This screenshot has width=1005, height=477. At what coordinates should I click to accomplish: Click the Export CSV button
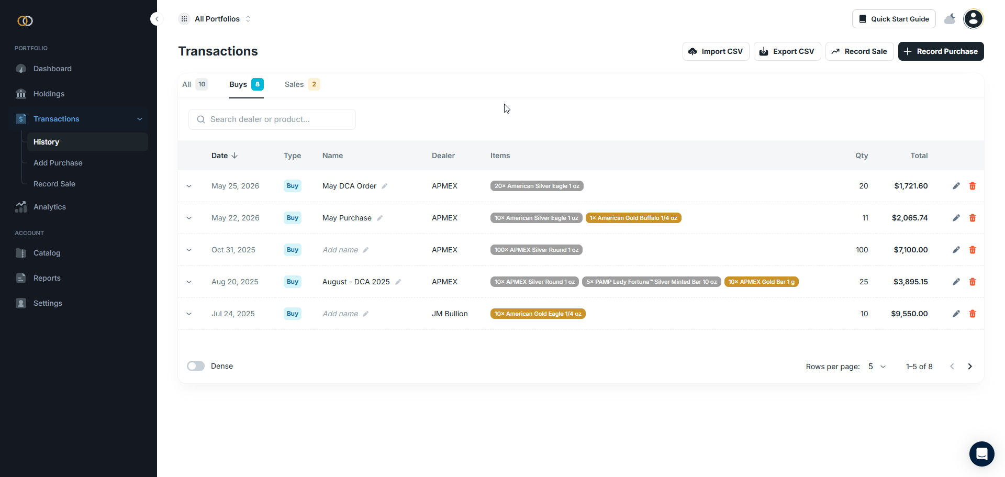[787, 51]
